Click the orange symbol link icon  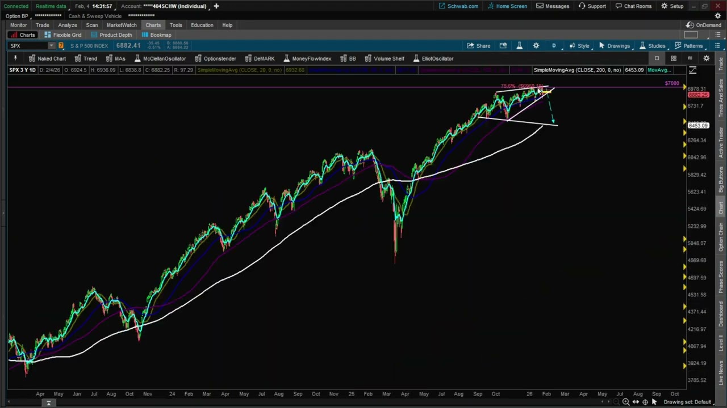[x=61, y=46]
